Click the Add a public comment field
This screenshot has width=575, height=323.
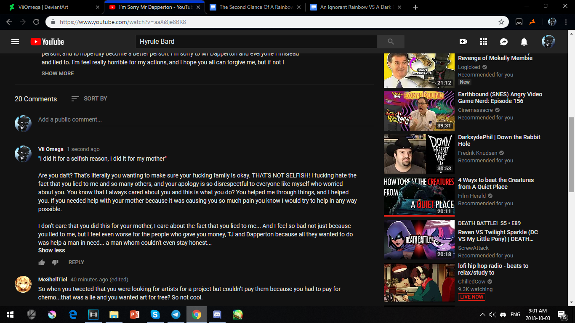tap(206, 119)
